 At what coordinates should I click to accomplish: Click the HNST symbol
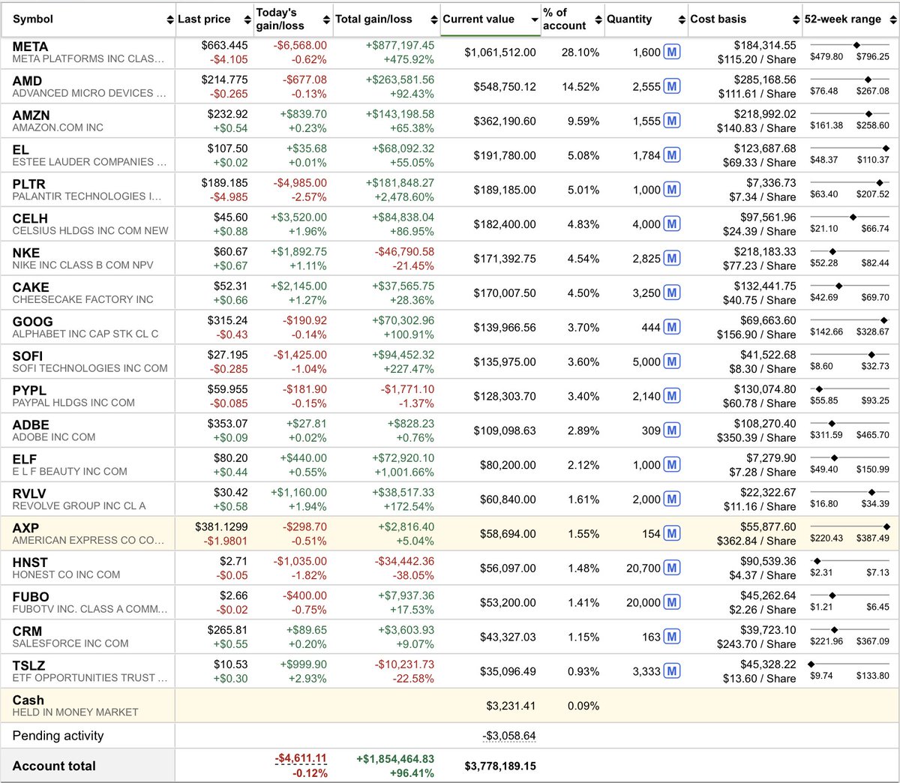point(30,562)
